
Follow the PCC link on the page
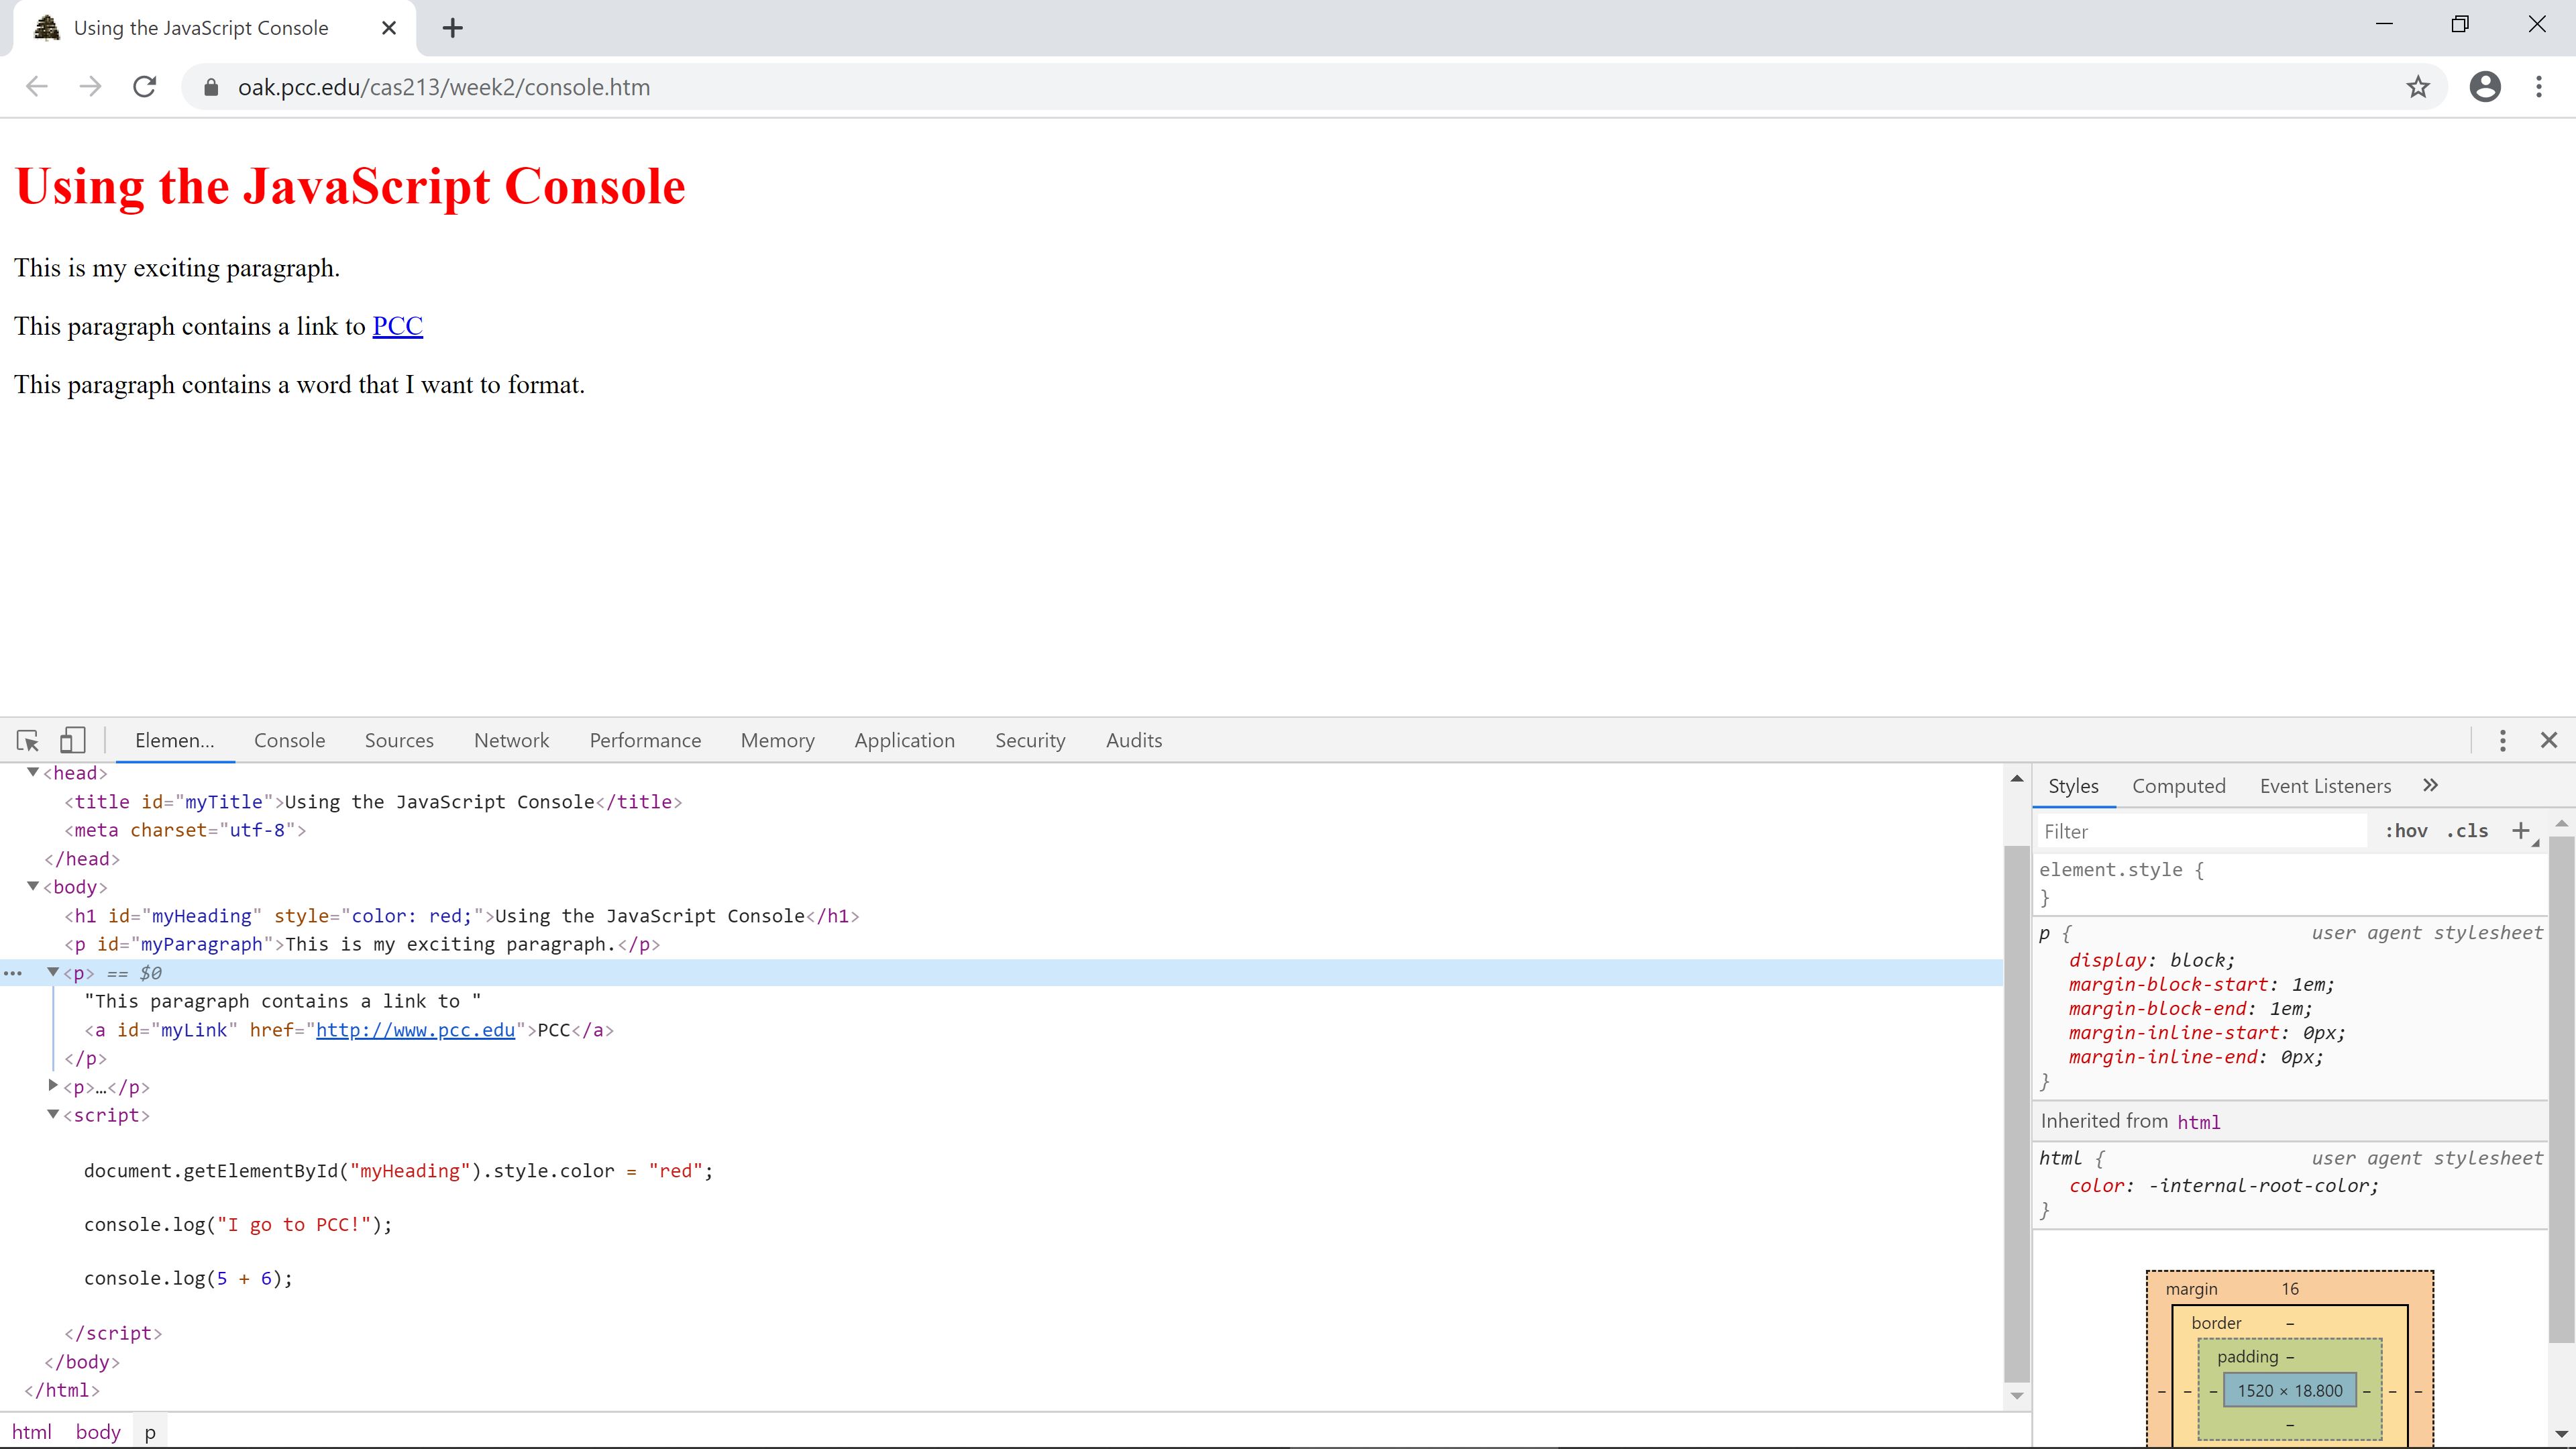[x=397, y=326]
